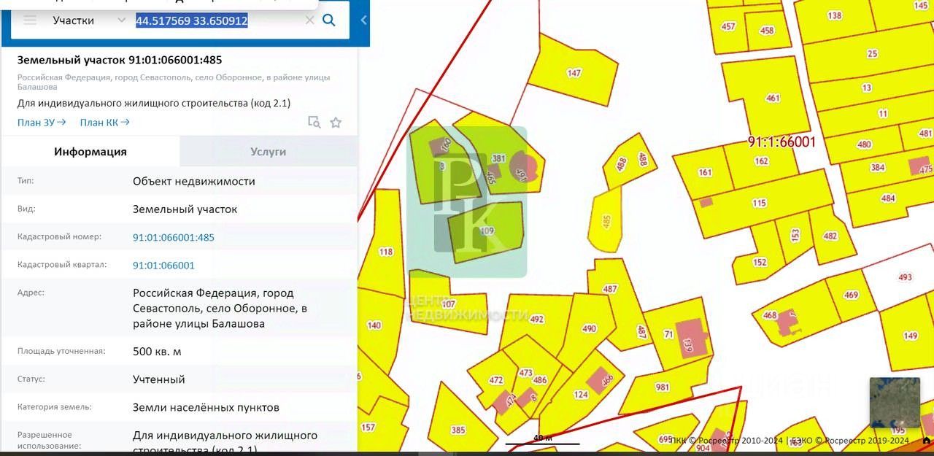Open the hamburger menu in search bar
Screen dimensions: 934x456
(x=30, y=20)
